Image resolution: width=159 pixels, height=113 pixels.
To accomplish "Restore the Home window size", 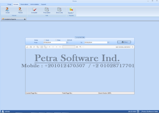I will (x=153, y=1).
